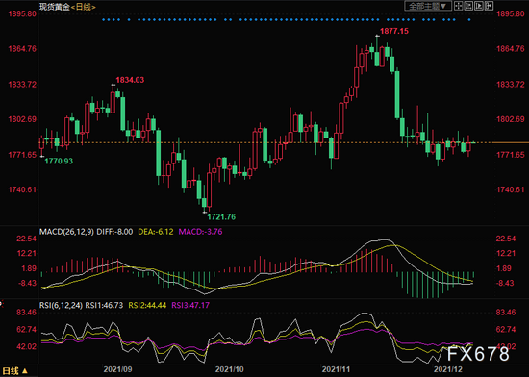This screenshot has width=529, height=377.
Task: Click the small arrow icon left of RSI panel
Action: tap(1, 304)
